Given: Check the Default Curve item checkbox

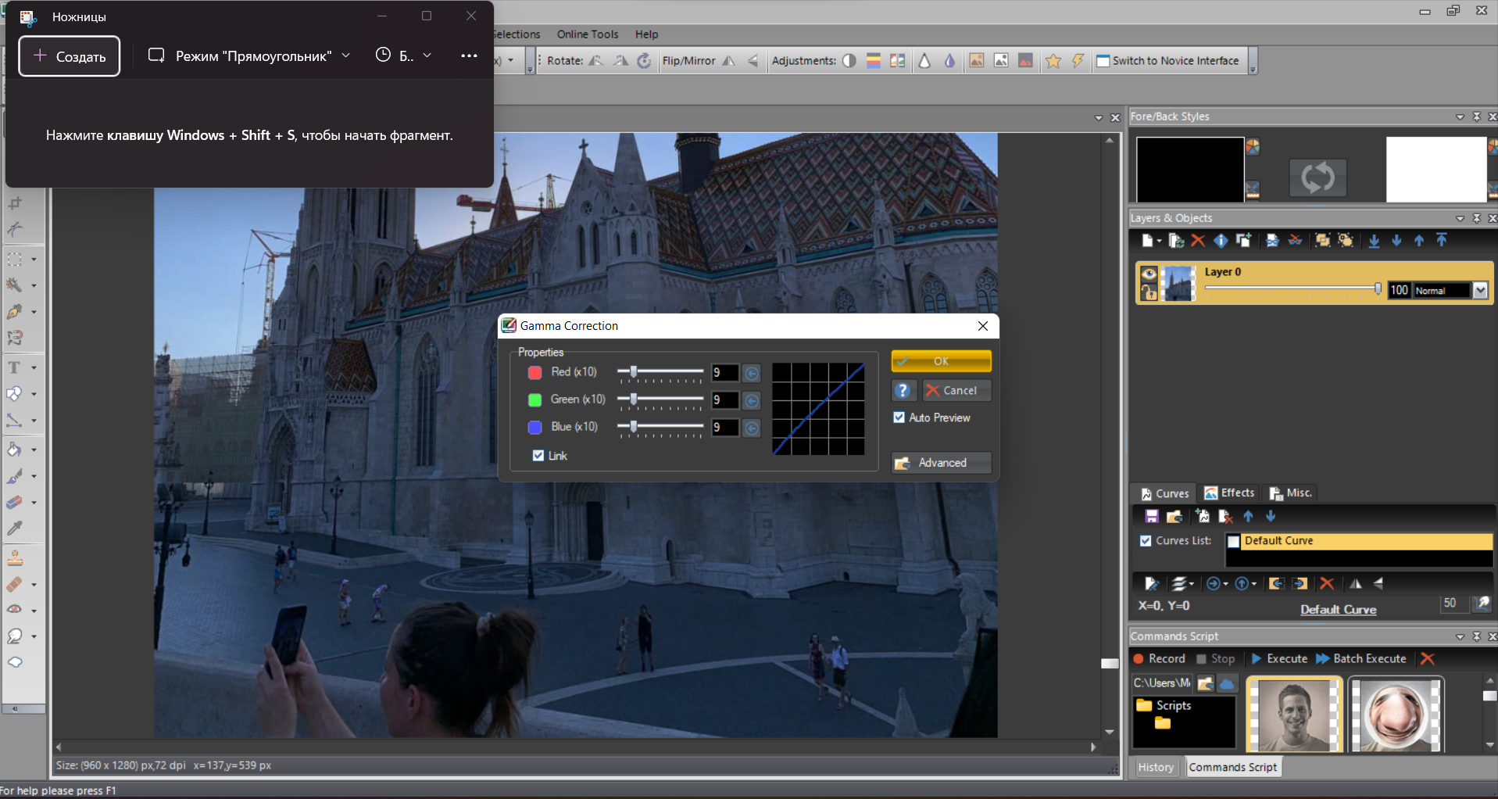Looking at the screenshot, I should (1234, 541).
